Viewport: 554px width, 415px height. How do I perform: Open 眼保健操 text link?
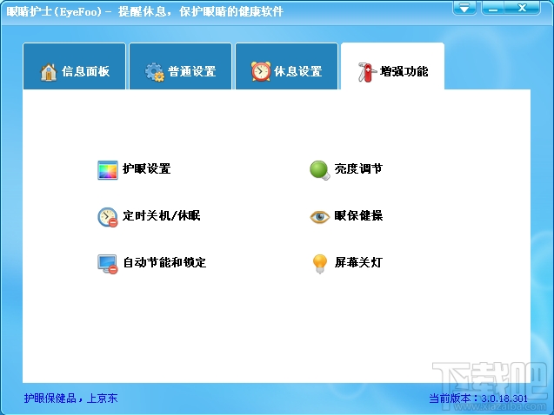(358, 215)
